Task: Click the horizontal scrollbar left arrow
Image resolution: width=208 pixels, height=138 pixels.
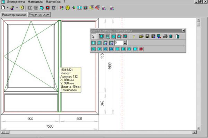Action: point(3,132)
